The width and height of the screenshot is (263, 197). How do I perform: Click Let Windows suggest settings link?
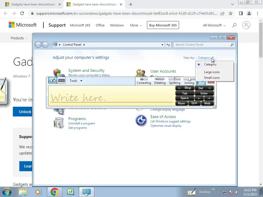[171, 121]
